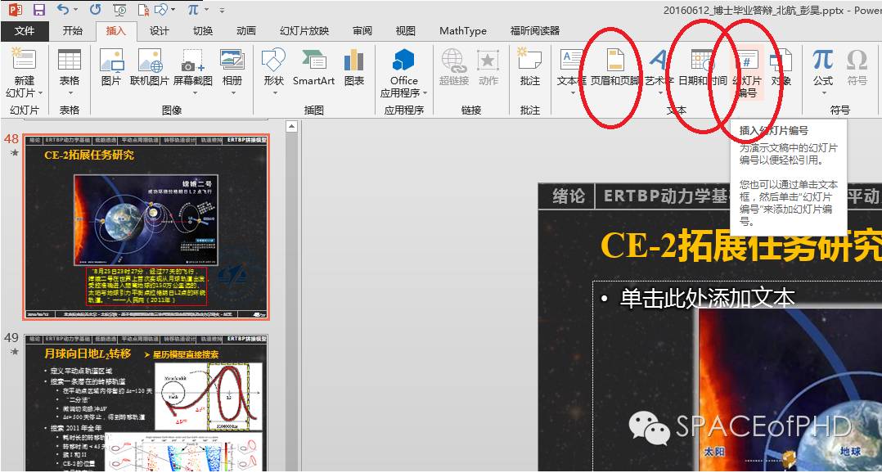Open the Undo history dropdown arrow
The width and height of the screenshot is (882, 473).
(76, 10)
